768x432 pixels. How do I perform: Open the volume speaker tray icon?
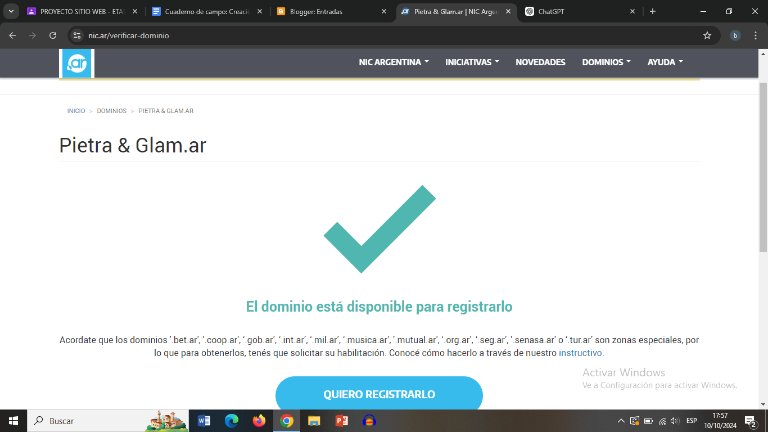pos(675,421)
